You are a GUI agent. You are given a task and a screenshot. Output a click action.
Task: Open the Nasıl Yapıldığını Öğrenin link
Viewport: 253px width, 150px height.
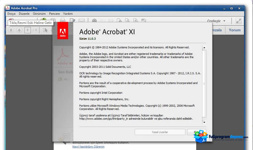pyautogui.click(x=89, y=147)
